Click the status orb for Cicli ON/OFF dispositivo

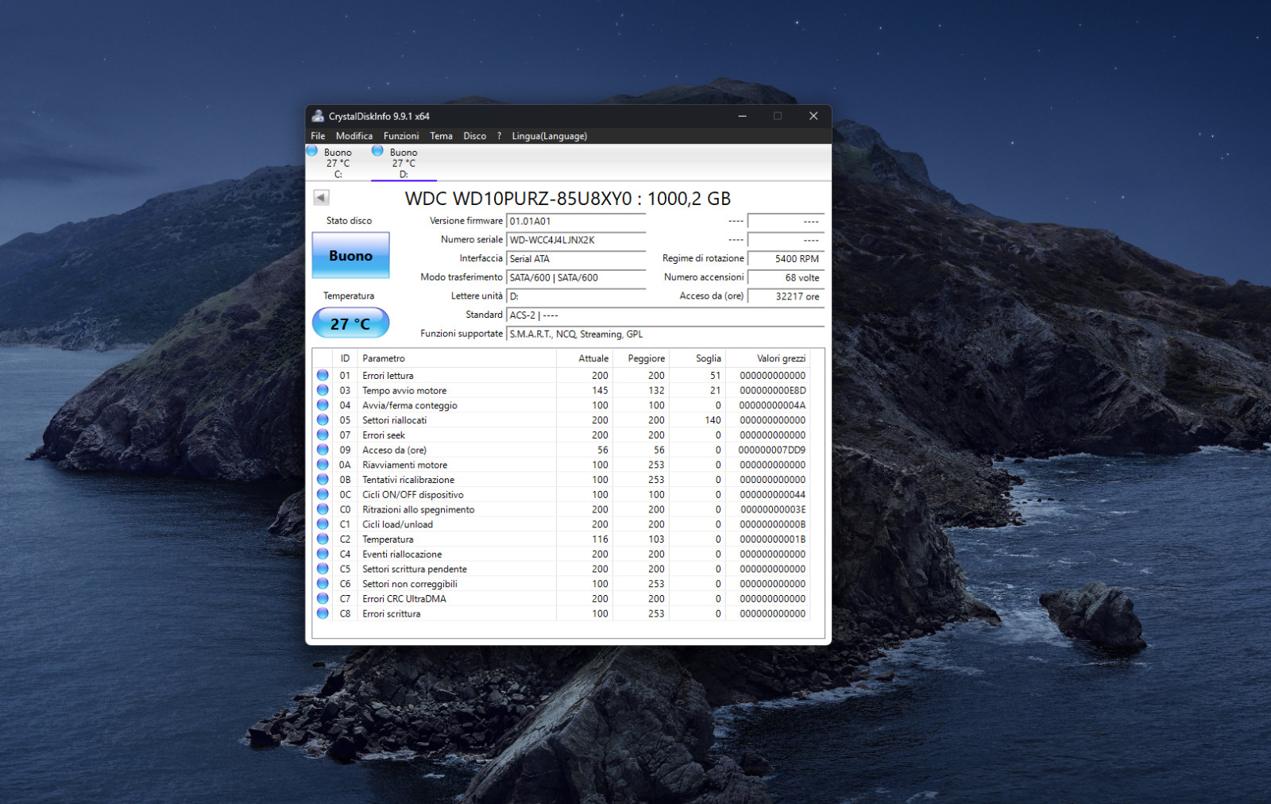[x=323, y=494]
